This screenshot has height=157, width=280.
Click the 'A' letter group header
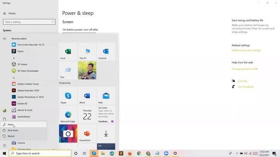(x=14, y=78)
